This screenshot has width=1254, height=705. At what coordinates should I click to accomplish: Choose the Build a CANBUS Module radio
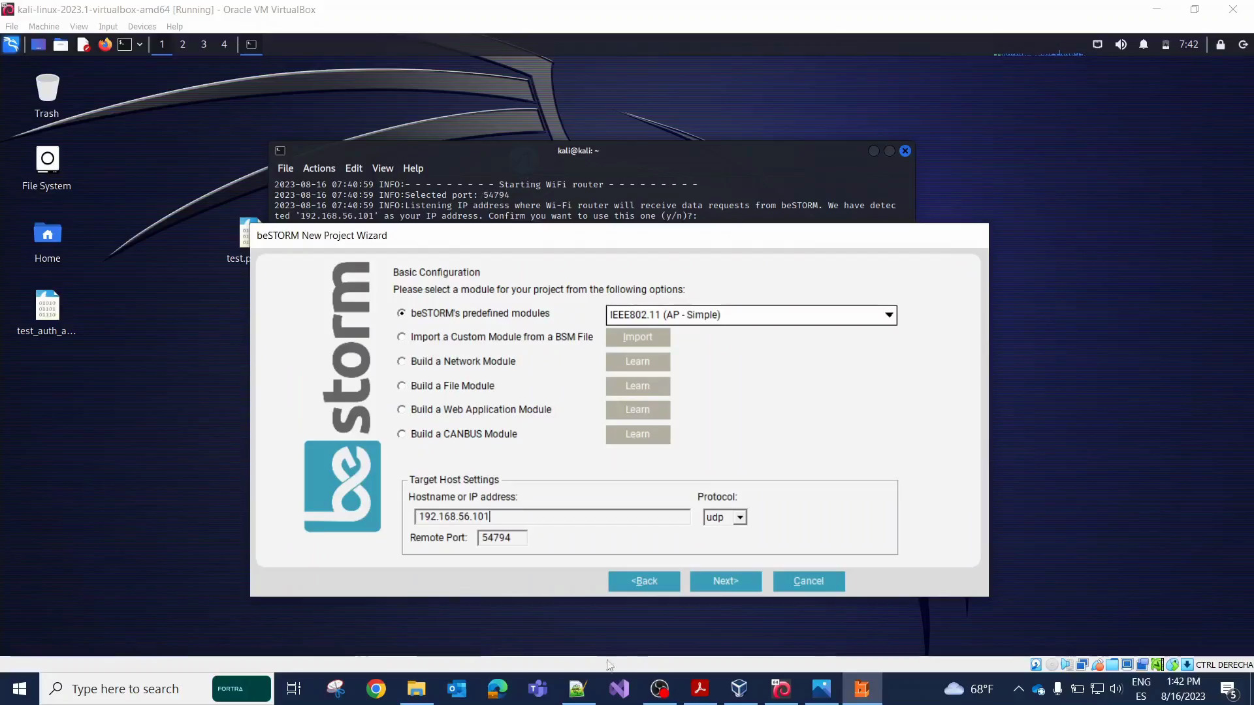[402, 434]
